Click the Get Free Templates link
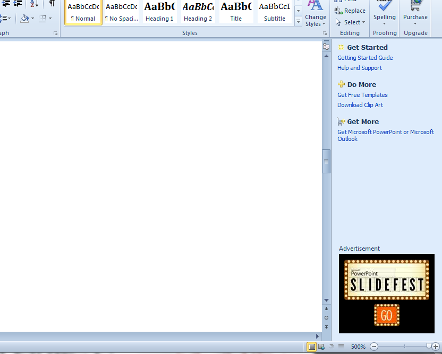 point(362,95)
